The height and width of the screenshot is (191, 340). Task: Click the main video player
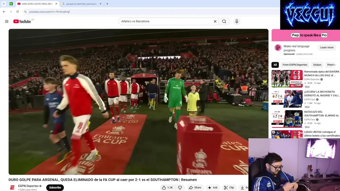[x=138, y=102]
